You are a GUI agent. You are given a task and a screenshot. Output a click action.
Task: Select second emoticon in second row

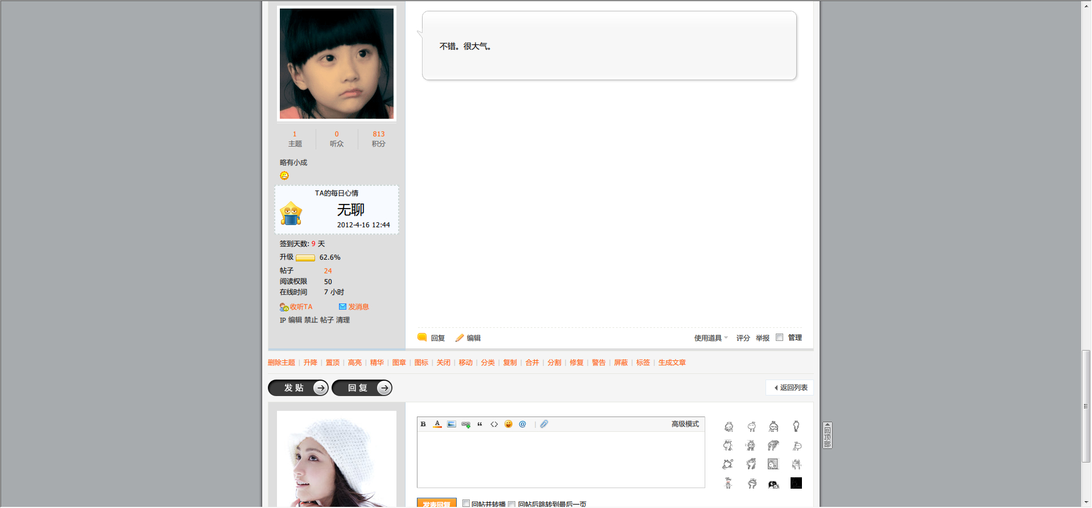pos(751,445)
